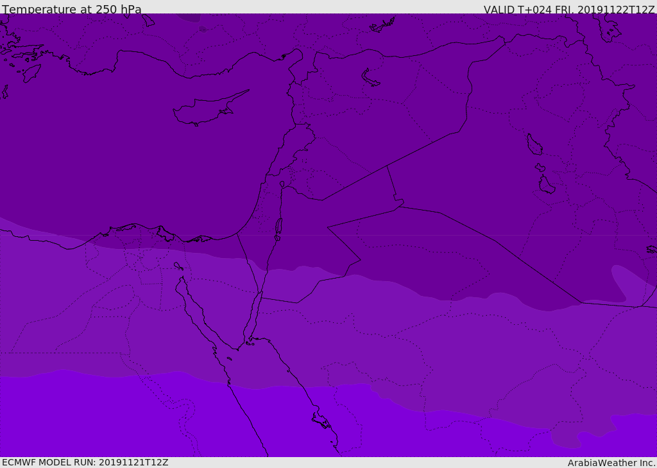The image size is (657, 468).
Task: Click the 'VALID T+024 FRI. 20191122T12Z' label
Action: (x=569, y=10)
